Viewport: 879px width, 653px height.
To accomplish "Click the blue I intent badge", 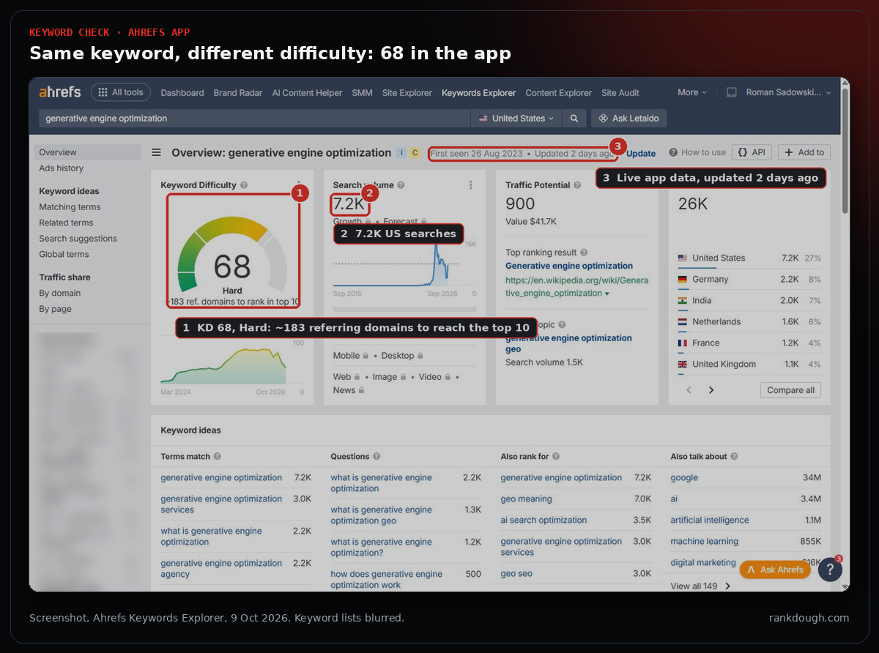I will 401,153.
